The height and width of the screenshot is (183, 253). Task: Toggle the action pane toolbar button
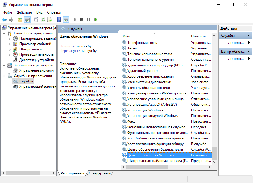tap(66, 20)
